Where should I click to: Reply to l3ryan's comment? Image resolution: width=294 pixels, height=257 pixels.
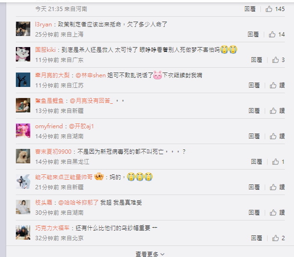[253, 35]
